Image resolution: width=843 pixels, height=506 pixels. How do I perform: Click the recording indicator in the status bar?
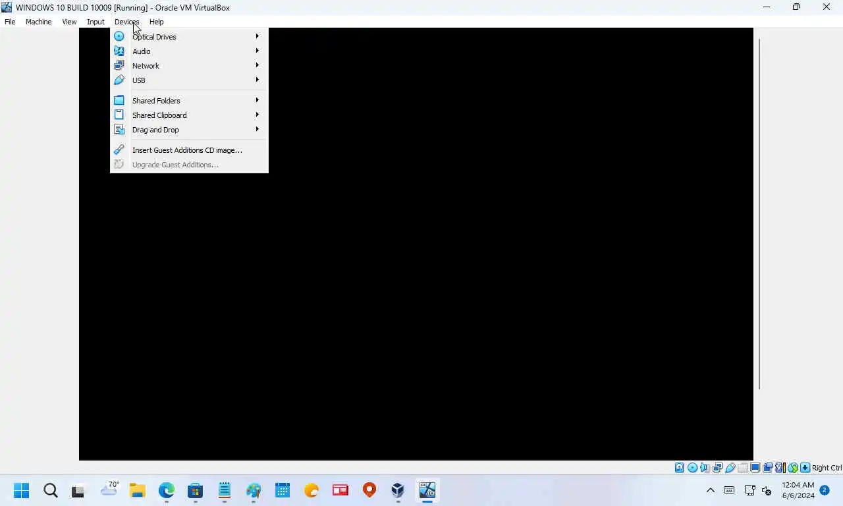click(767, 468)
